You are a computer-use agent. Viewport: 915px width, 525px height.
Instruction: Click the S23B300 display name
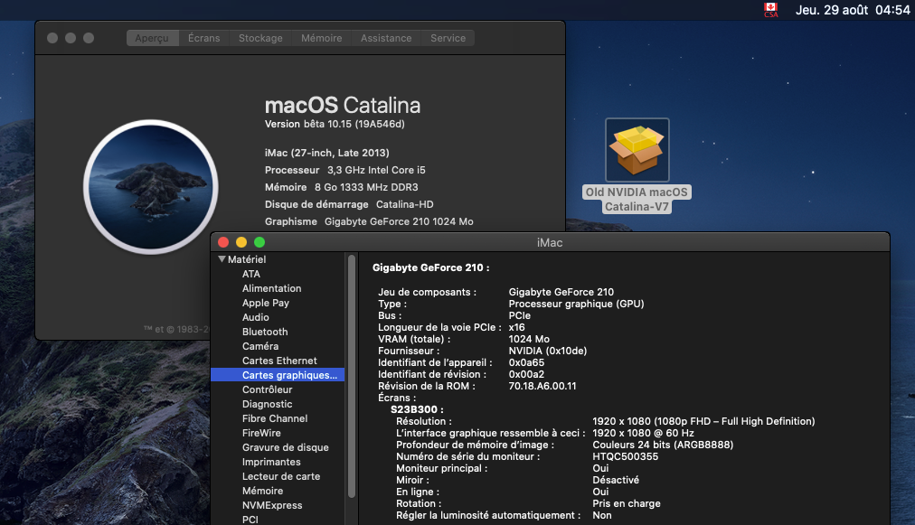tap(417, 409)
